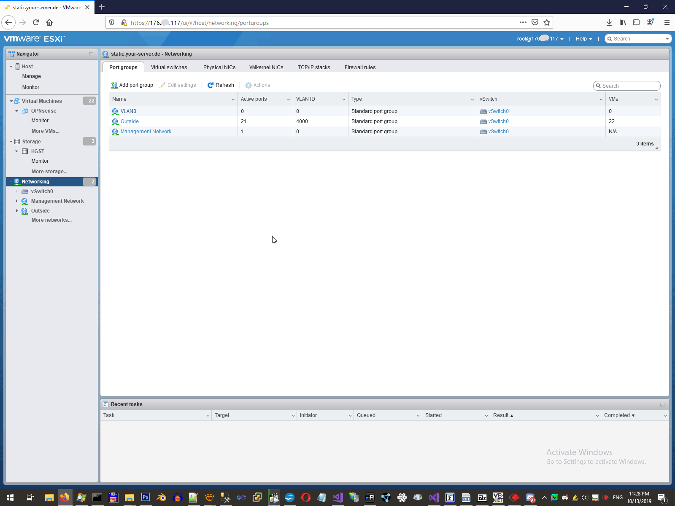Viewport: 675px width, 506px height.
Task: Click the Virtual Machines icon in Navigator
Action: (x=17, y=101)
